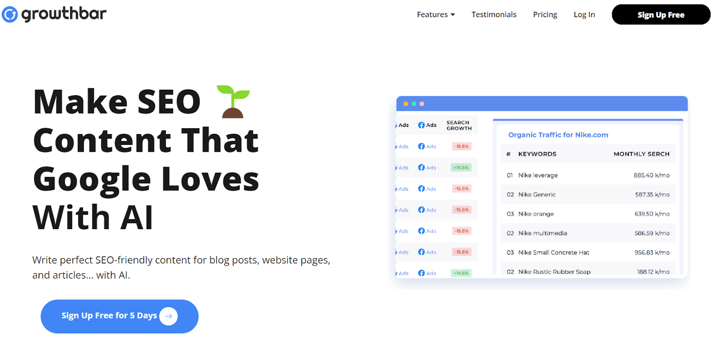Viewport: 725px width, 341px height.
Task: Click the Organic Traffic for Nike.com title
Action: point(558,134)
